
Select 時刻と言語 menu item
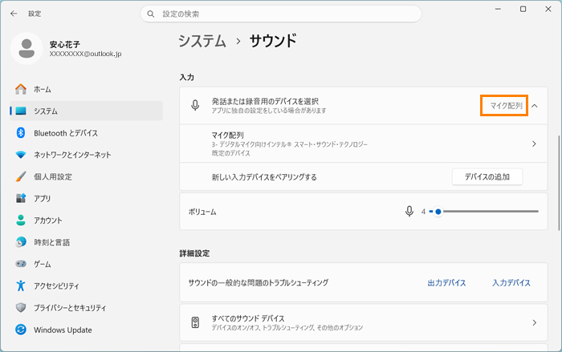(86, 242)
